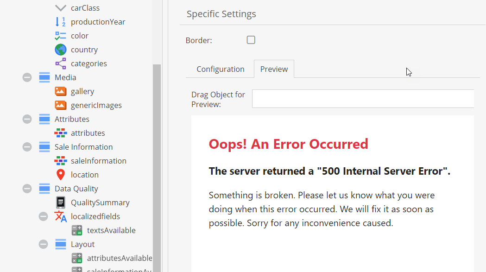
Task: Click the Oops! An Error Occurred heading
Action: point(288,144)
